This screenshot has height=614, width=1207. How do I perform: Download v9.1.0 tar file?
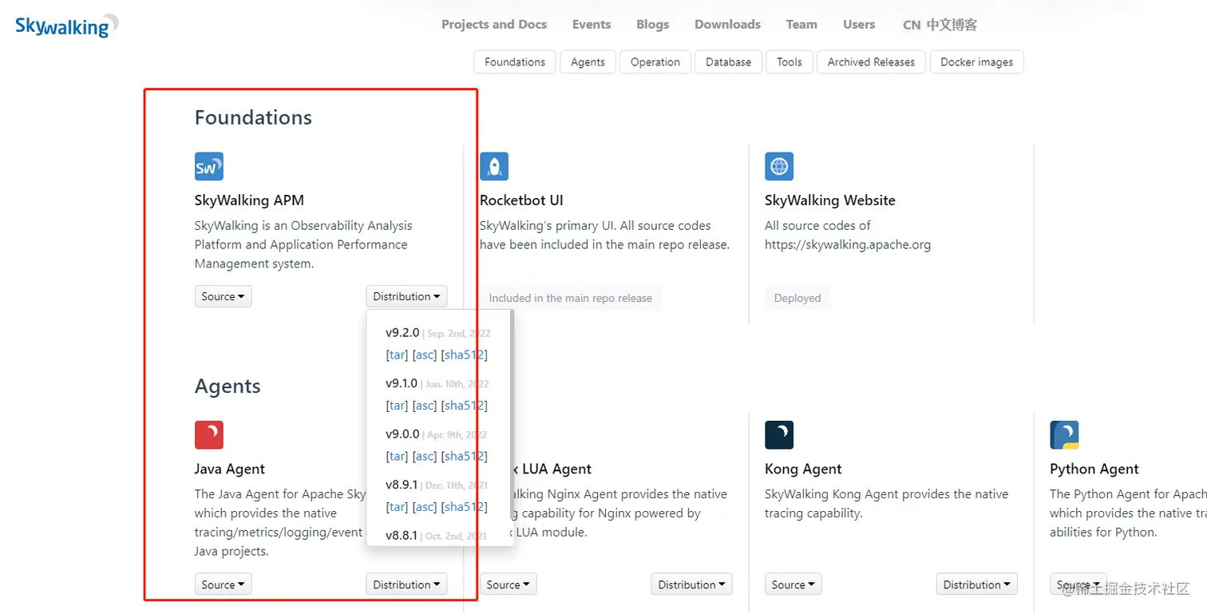click(x=397, y=406)
